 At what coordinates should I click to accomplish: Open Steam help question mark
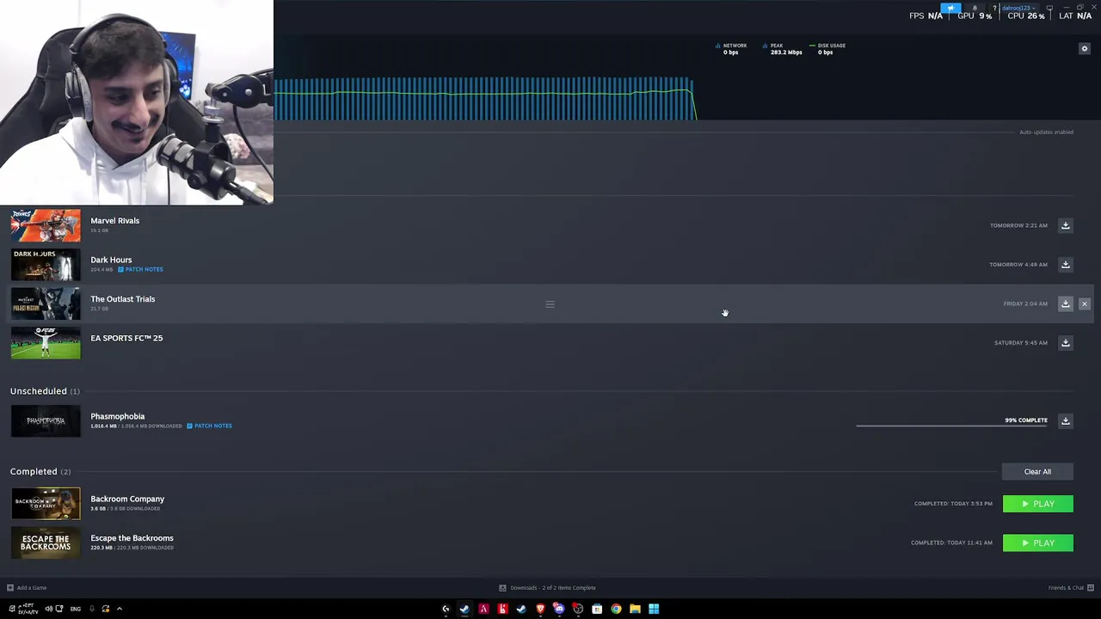point(994,8)
